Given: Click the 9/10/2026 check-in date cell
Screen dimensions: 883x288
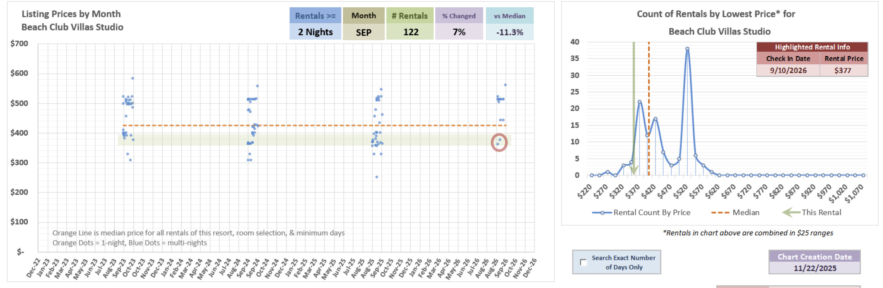Looking at the screenshot, I should tap(788, 70).
